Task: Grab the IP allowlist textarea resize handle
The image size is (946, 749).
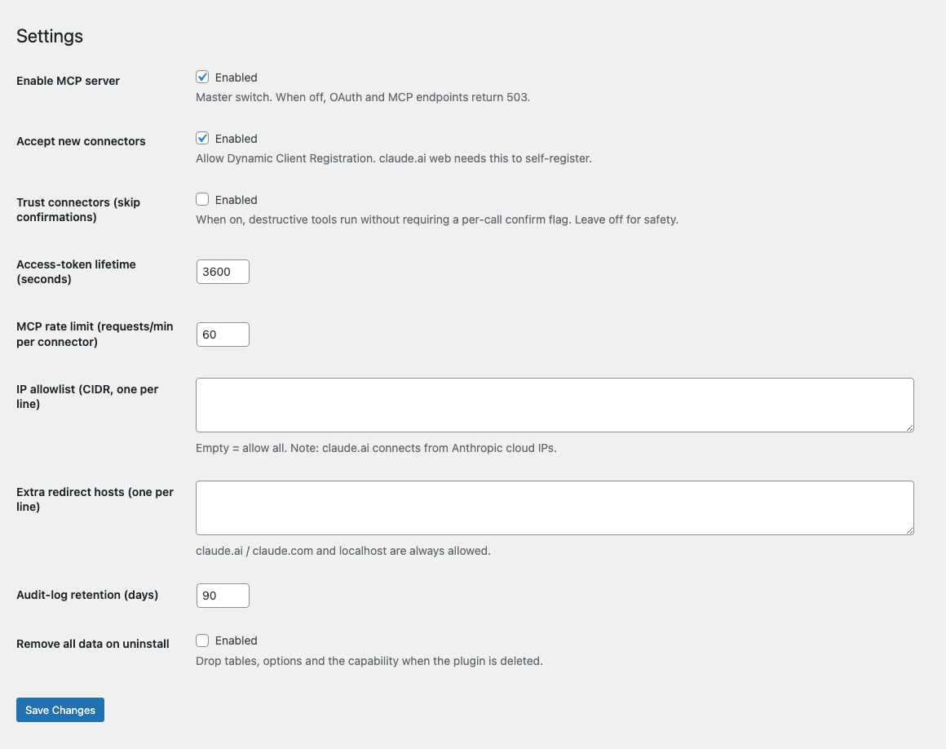Action: pos(910,428)
